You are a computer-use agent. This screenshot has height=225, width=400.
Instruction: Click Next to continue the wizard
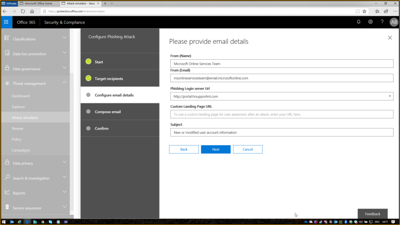coord(216,150)
